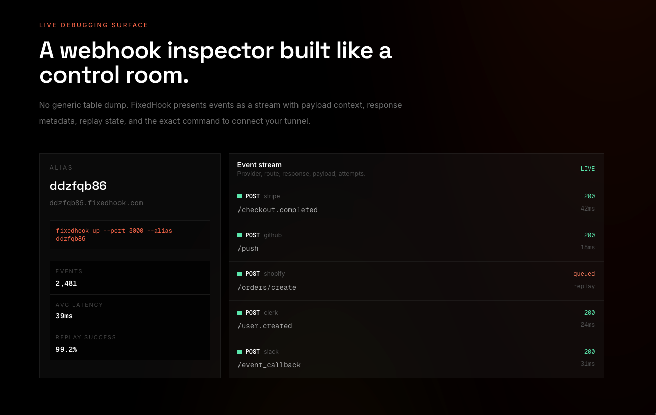Click the 2,481 events count
The image size is (656, 415).
(x=66, y=283)
